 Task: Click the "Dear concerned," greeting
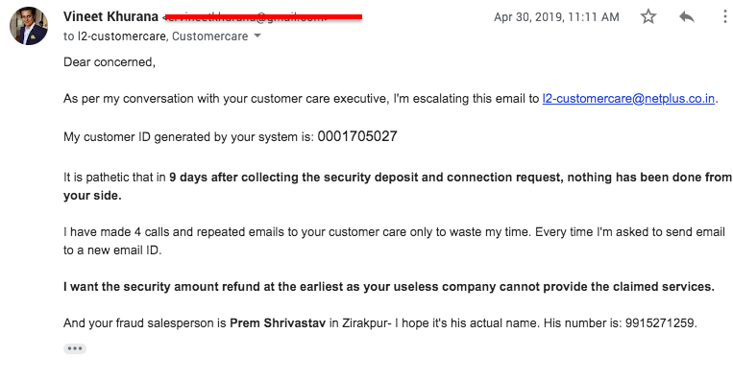click(110, 62)
